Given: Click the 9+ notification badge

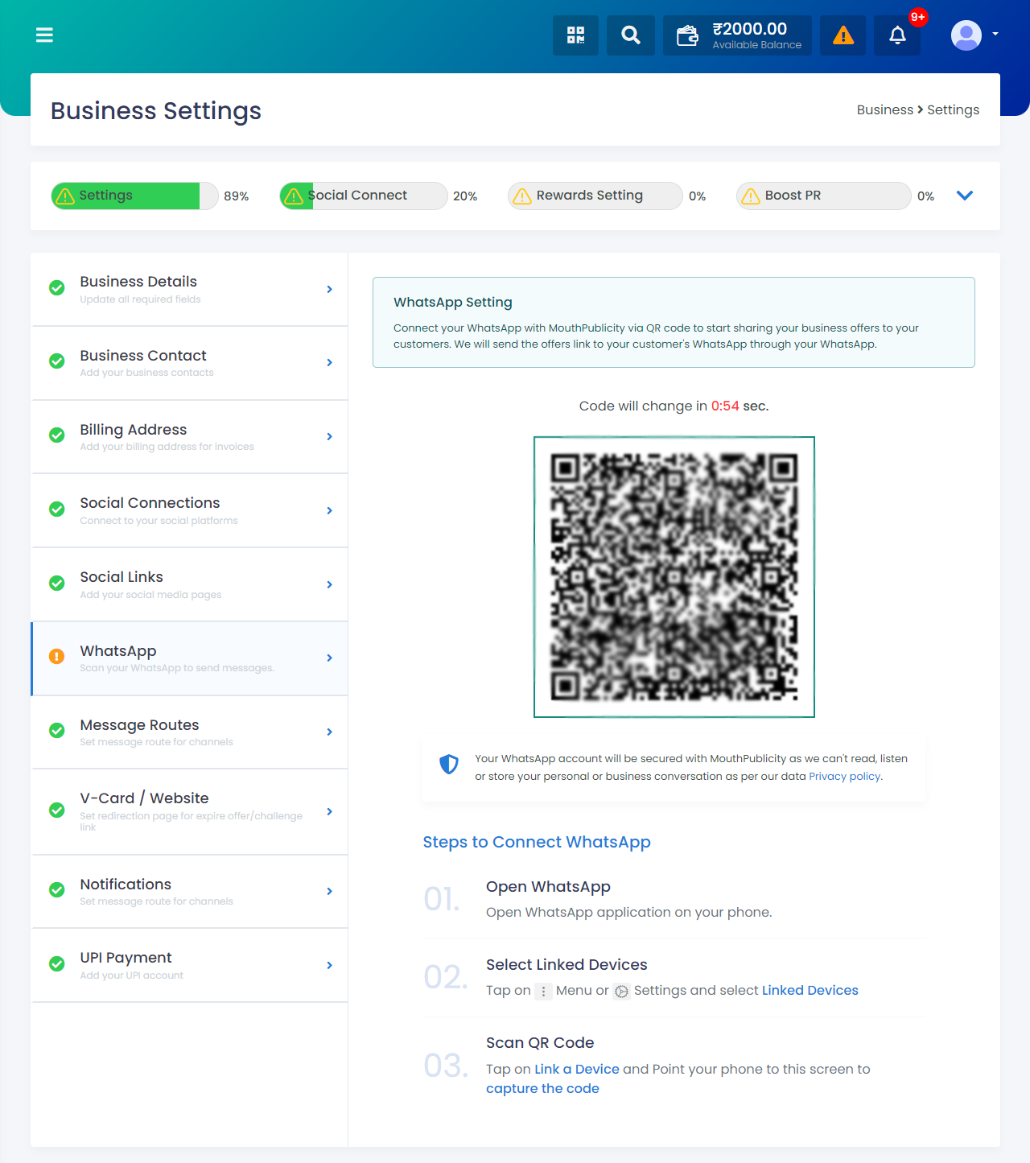Looking at the screenshot, I should coord(917,17).
